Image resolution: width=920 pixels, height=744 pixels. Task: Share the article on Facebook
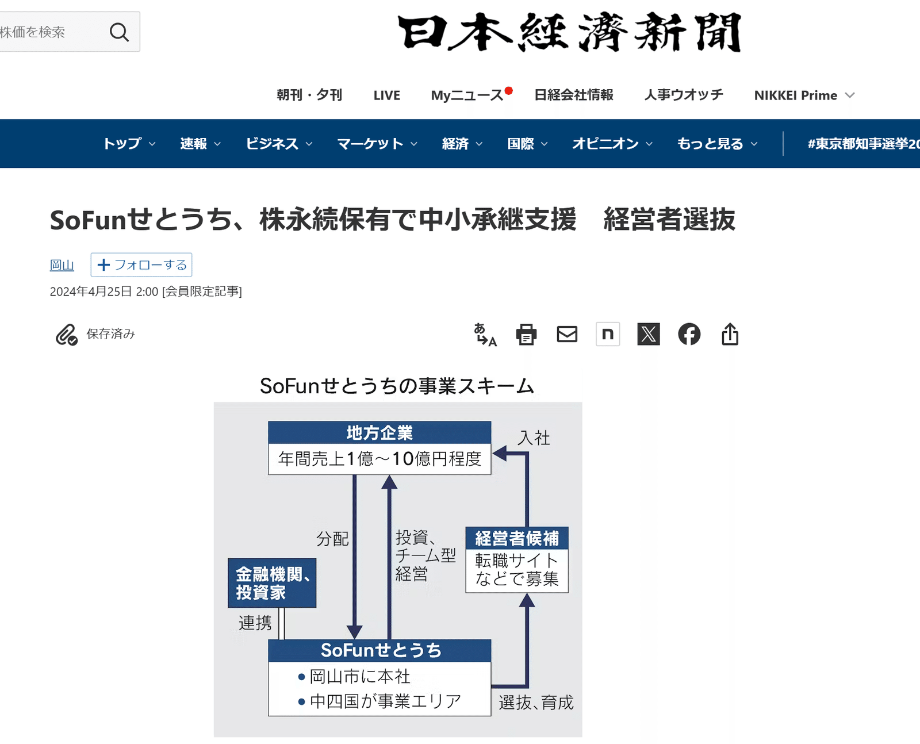pyautogui.click(x=689, y=333)
